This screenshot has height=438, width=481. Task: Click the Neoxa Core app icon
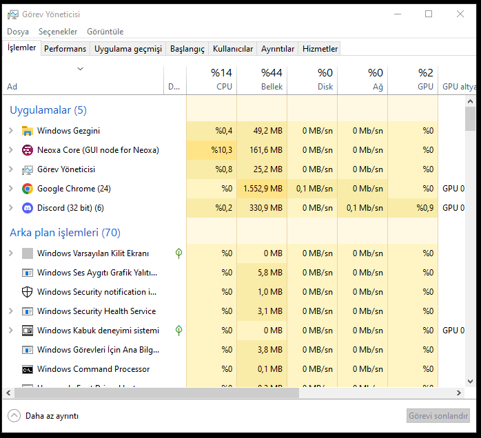[28, 150]
